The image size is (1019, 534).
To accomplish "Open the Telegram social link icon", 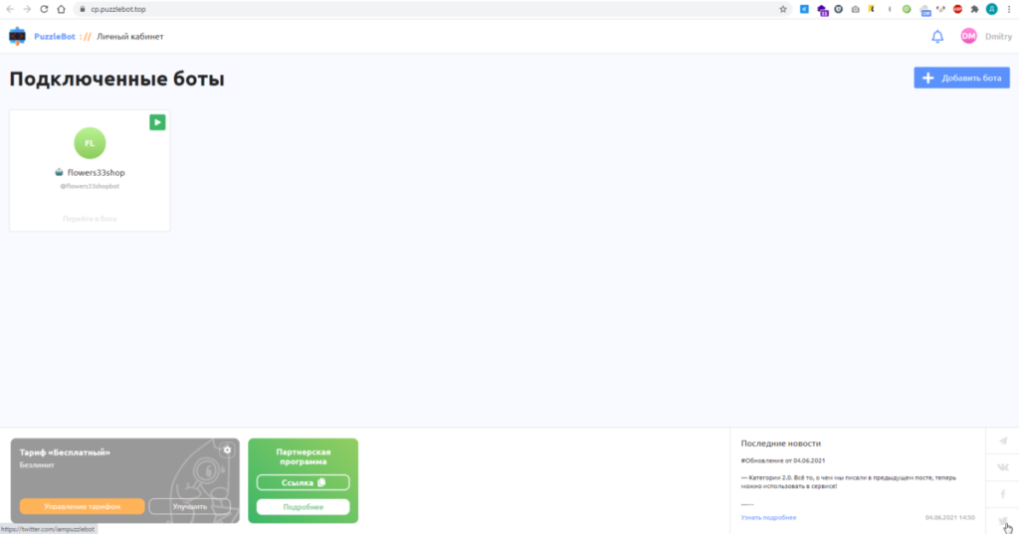I will point(1002,442).
